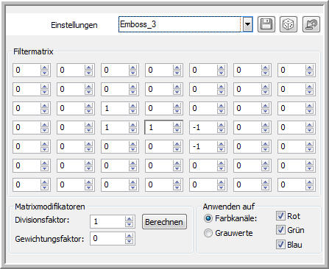Decrease the top-left matrix cell value
The width and height of the screenshot is (329, 269).
coord(44,73)
